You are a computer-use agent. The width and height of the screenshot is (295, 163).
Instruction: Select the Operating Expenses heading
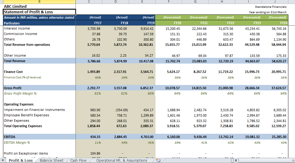click(19, 104)
